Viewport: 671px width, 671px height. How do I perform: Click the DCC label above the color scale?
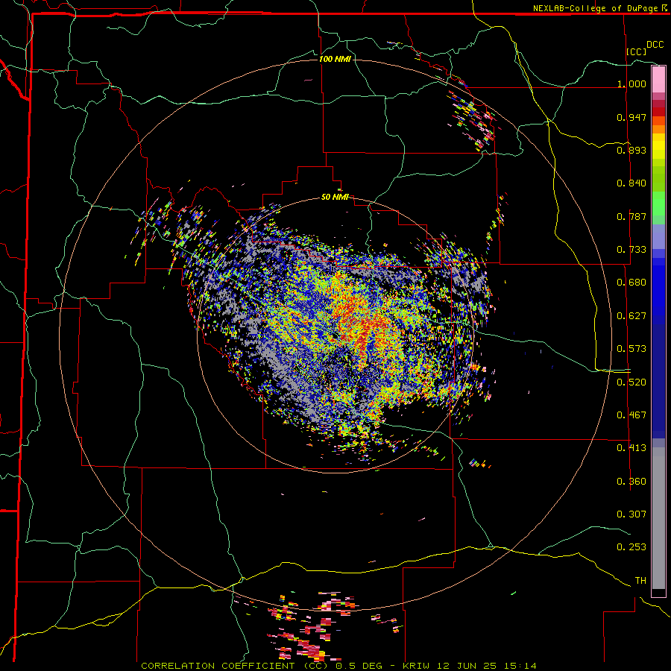pyautogui.click(x=655, y=45)
